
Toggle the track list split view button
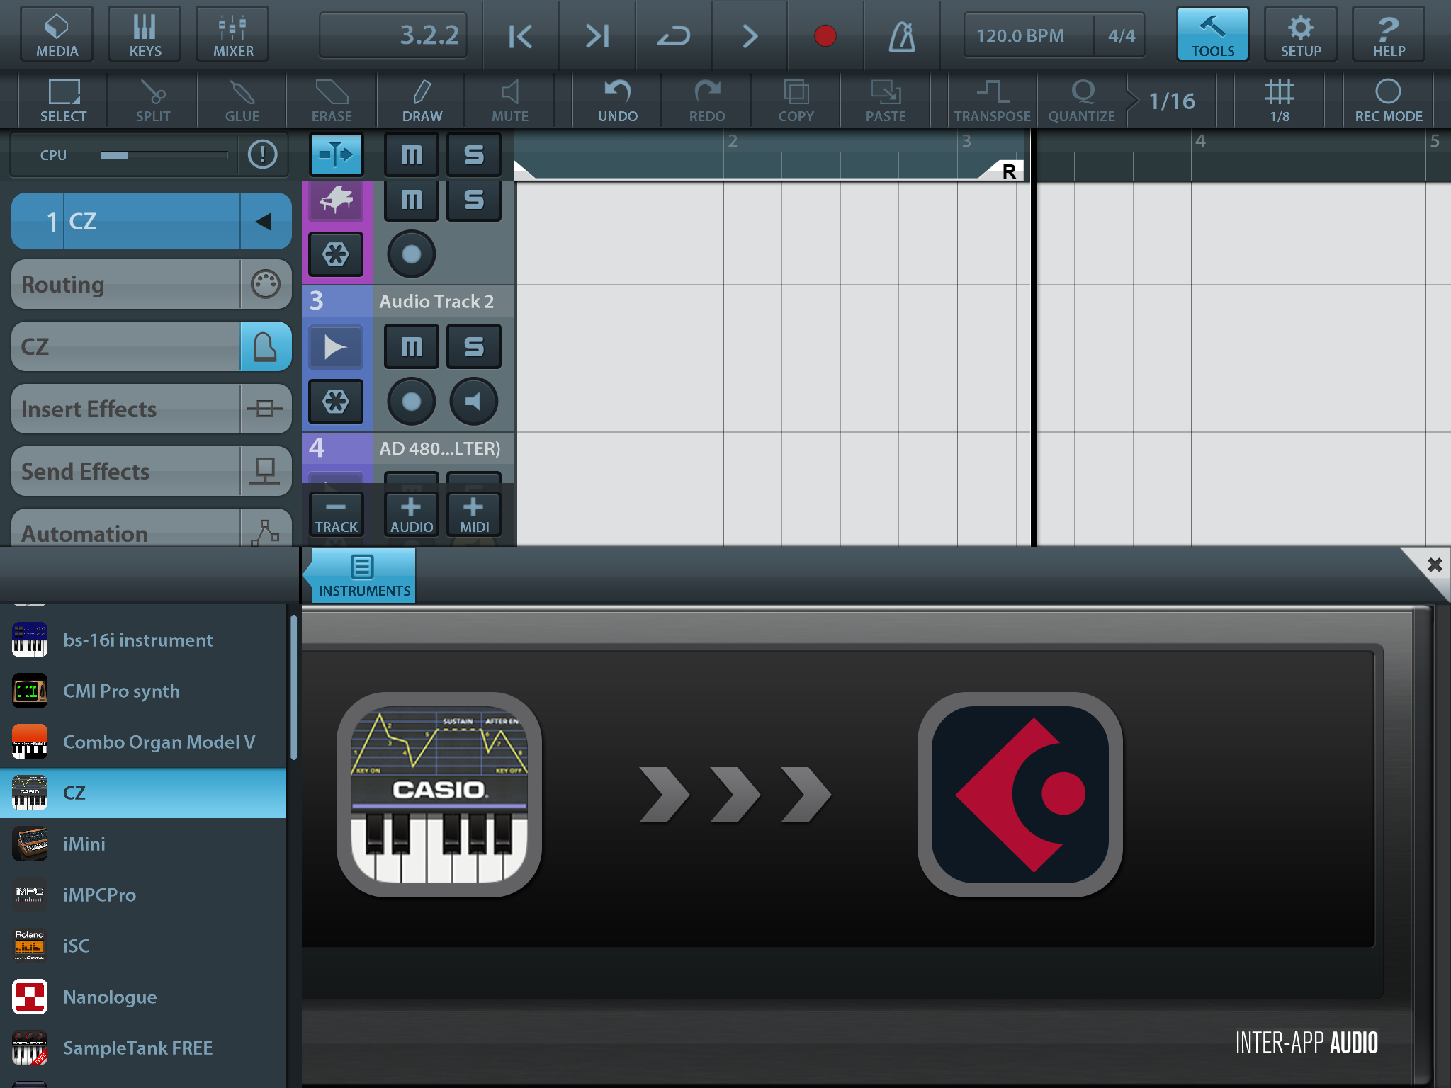click(337, 154)
